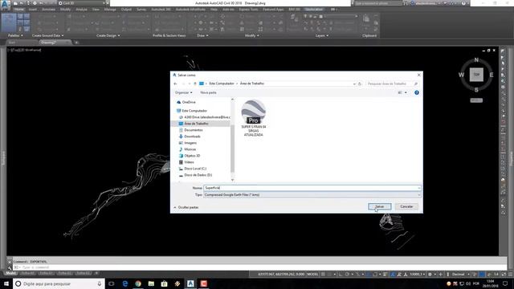The image size is (514, 289).
Task: Select A360 Drive in navigation pane
Action: click(x=205, y=117)
